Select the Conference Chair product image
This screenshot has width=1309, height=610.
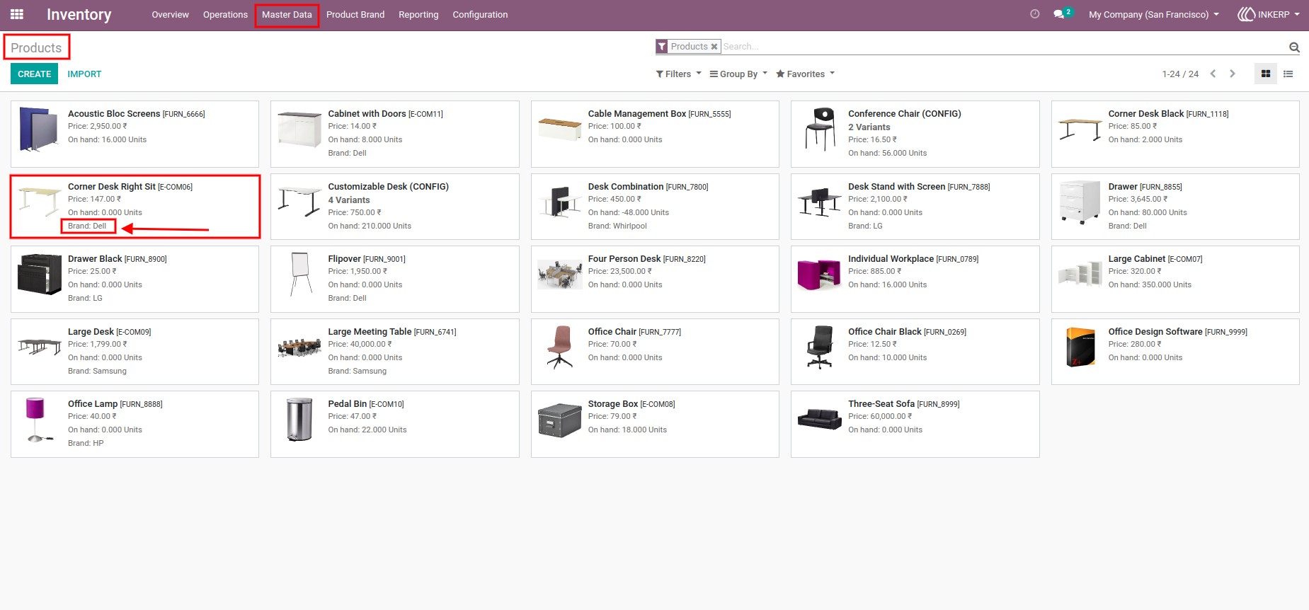tap(820, 130)
